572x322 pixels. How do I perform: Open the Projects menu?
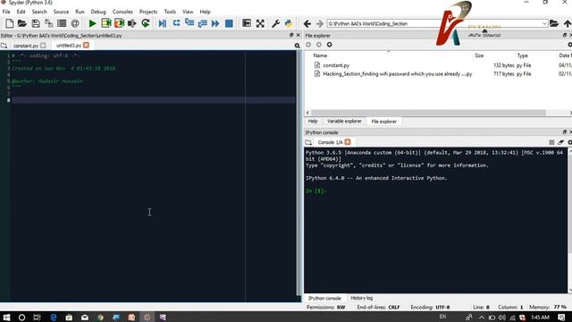point(148,12)
